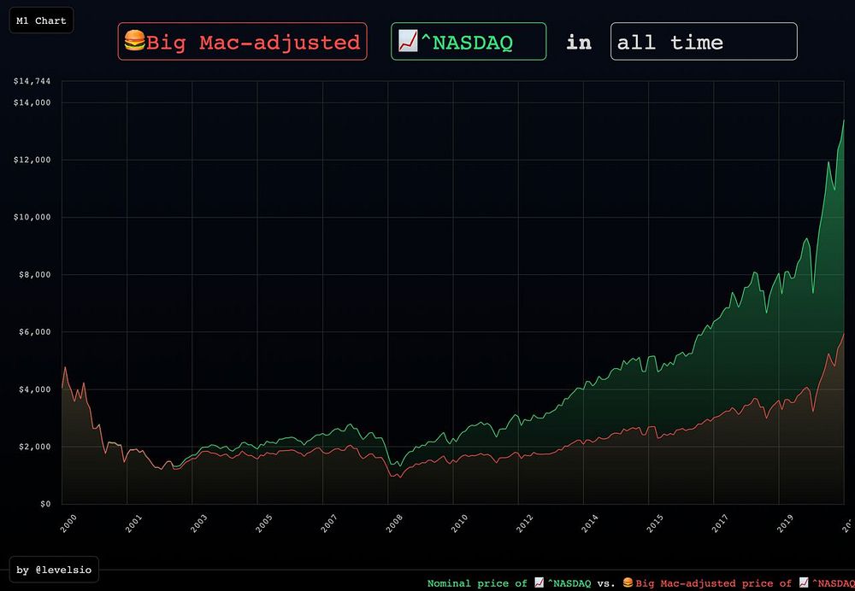Click the 2000 year label
Screen dimensions: 855x591
(x=68, y=524)
